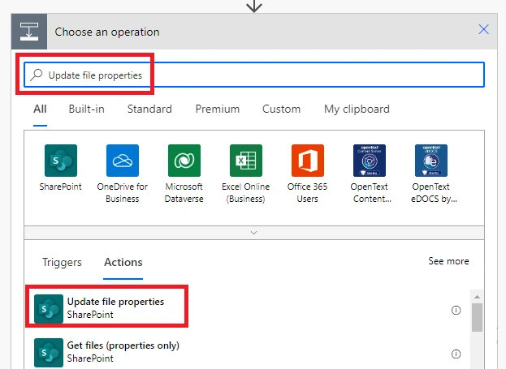
Task: Click SharePoint icon beside Update file properties
Action: click(49, 309)
